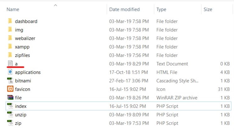Image resolution: width=234 pixels, height=132 pixels.
Task: Select the xampp folder icon
Action: coord(10,47)
